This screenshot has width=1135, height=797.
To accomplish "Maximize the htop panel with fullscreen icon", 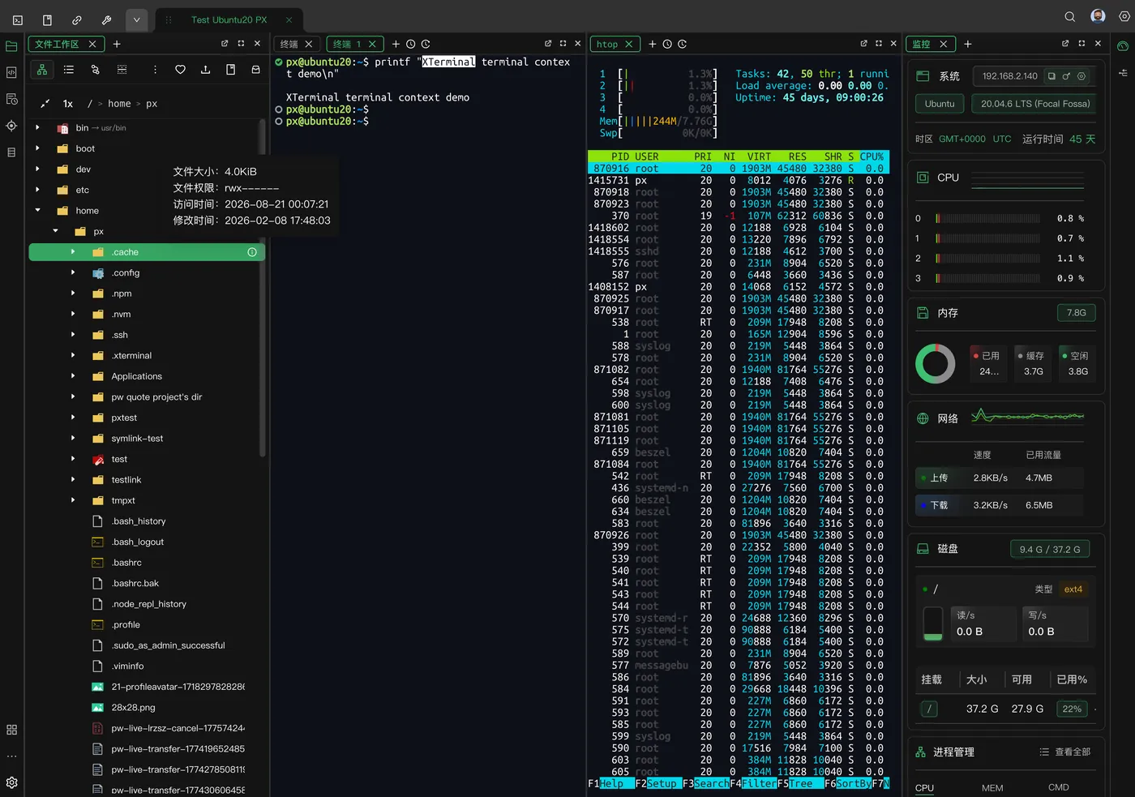I will coord(879,44).
